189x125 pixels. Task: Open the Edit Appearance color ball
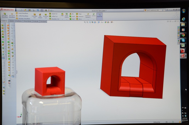pos(105,22)
